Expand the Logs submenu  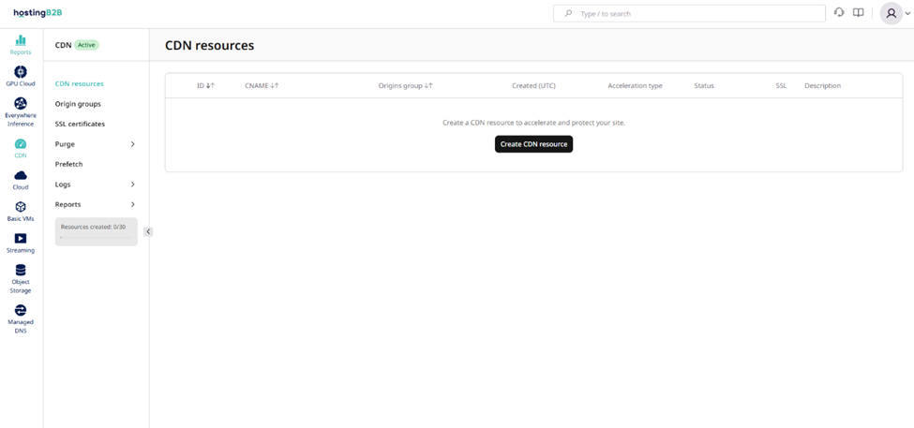[x=132, y=184]
